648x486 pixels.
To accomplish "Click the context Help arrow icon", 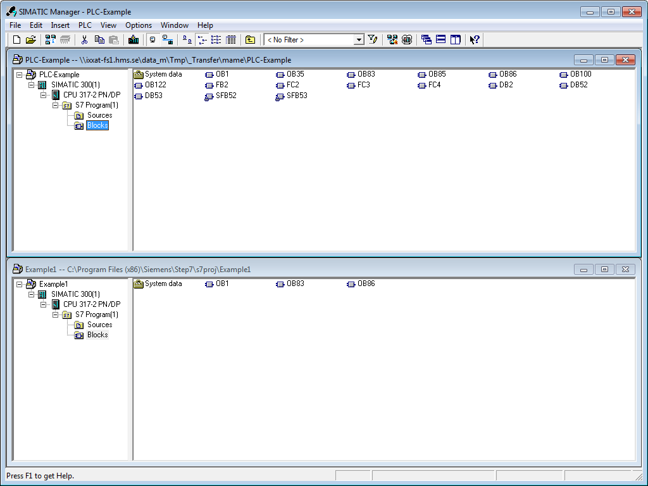I will [x=475, y=40].
